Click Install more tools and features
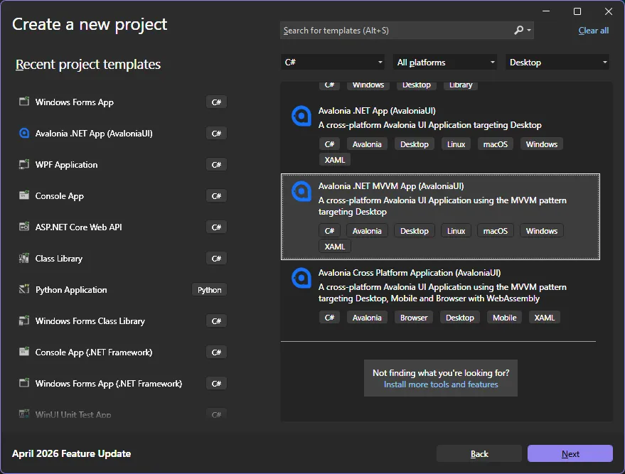Screen dimensions: 625x474 pos(441,384)
